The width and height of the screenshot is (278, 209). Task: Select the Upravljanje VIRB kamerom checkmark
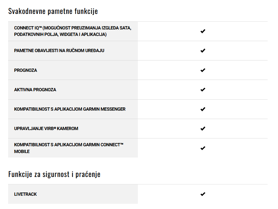coord(203,128)
